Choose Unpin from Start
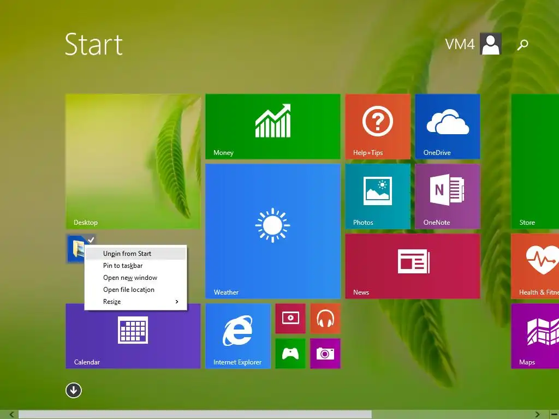Viewport: 559px width, 419px height. click(135, 254)
